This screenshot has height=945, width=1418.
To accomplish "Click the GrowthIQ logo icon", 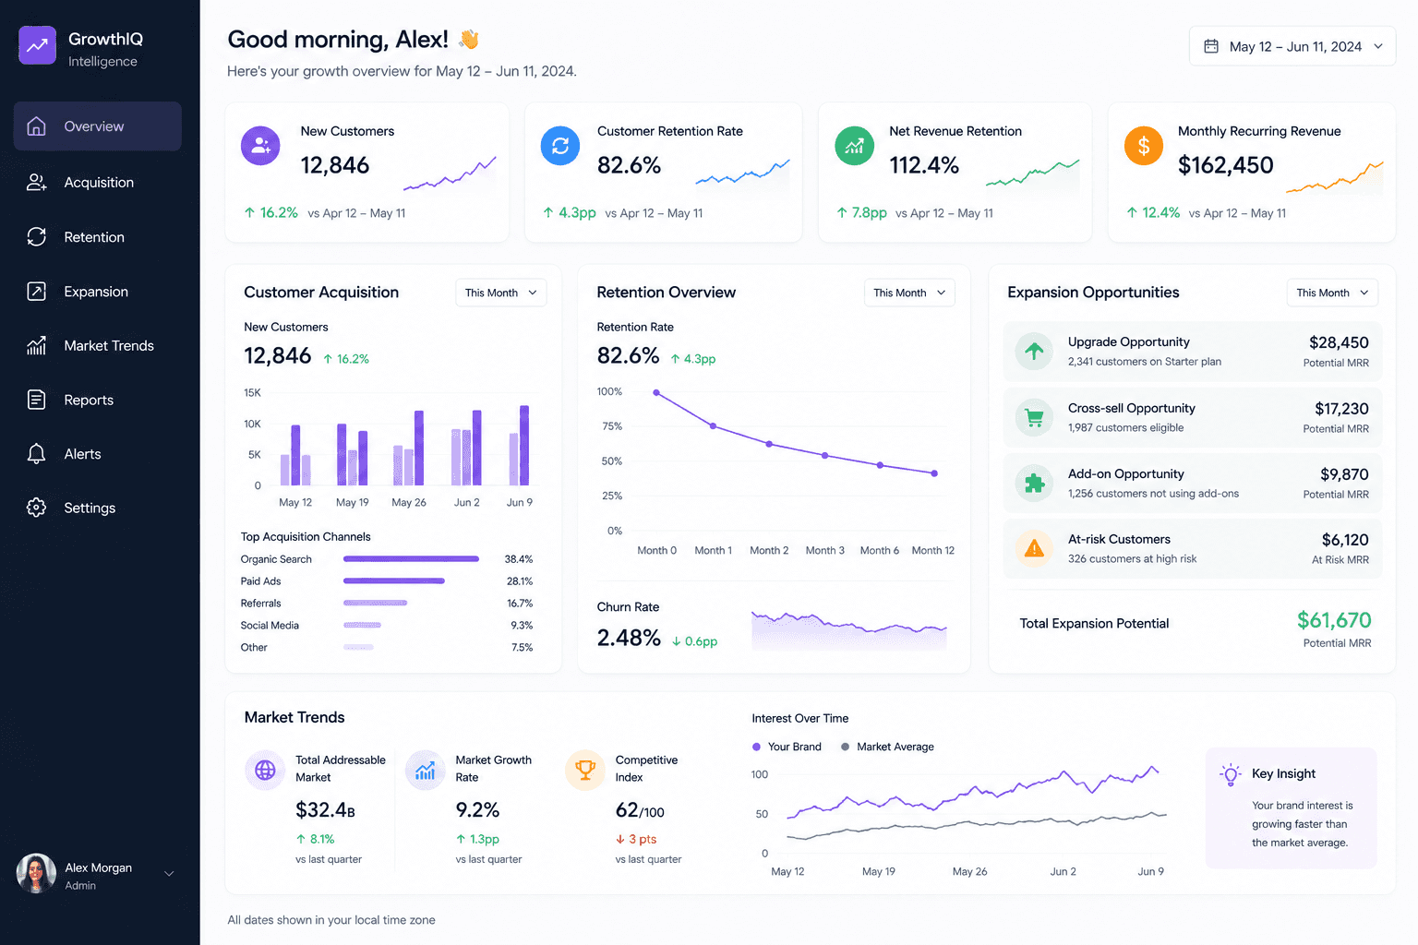I will coord(38,45).
